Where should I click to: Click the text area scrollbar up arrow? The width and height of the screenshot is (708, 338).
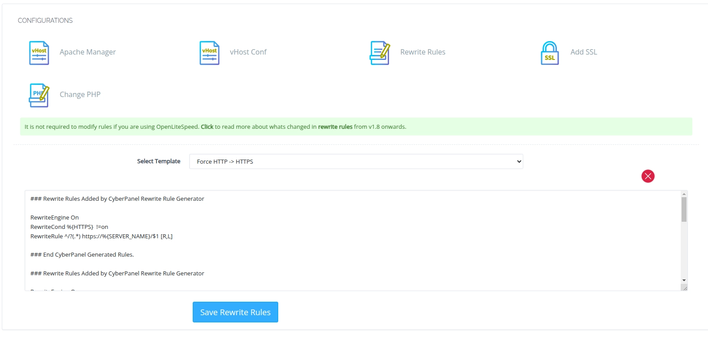684,194
